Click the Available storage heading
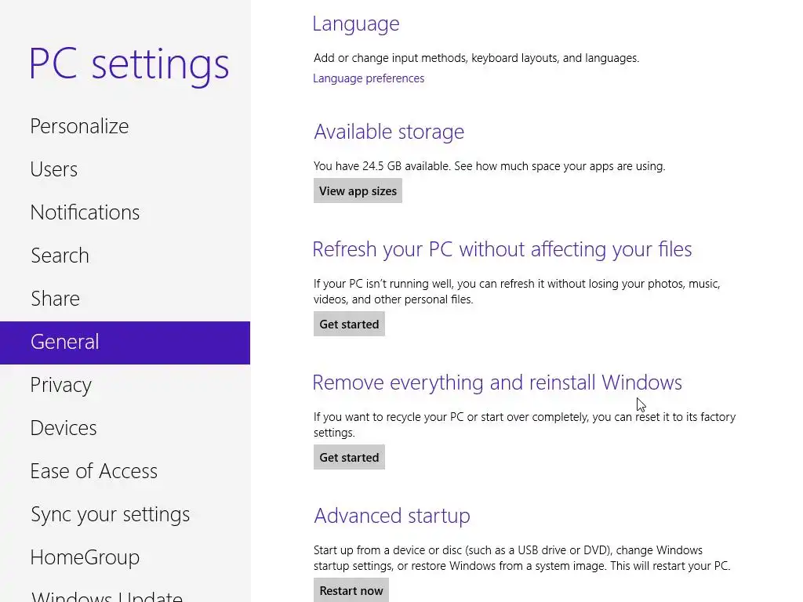 pyautogui.click(x=389, y=132)
